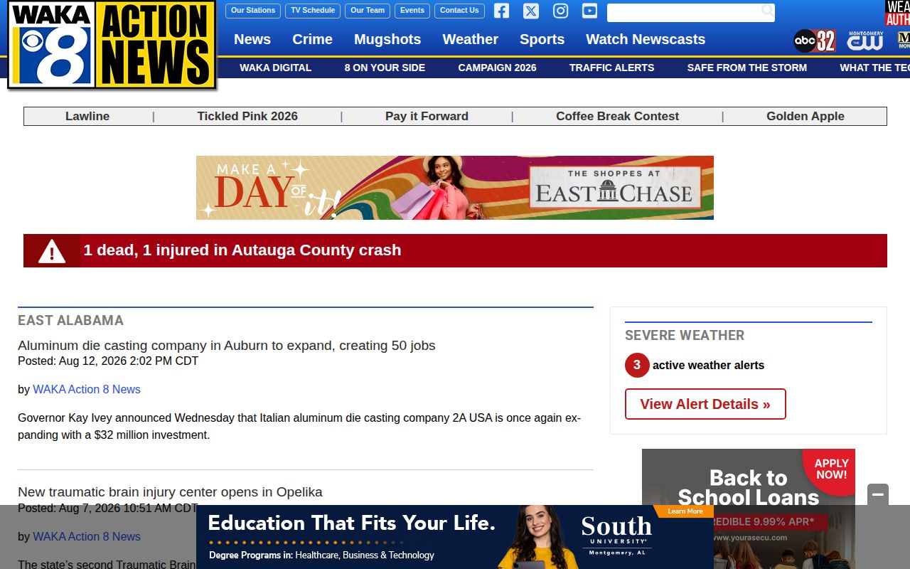Open the Facebook page icon

[x=501, y=11]
